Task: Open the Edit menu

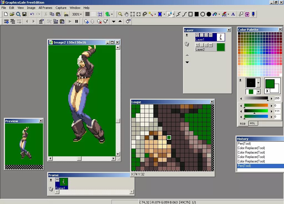Action: 12,8
